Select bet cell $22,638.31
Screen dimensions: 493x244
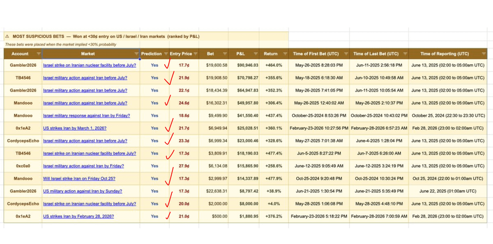[x=214, y=191]
